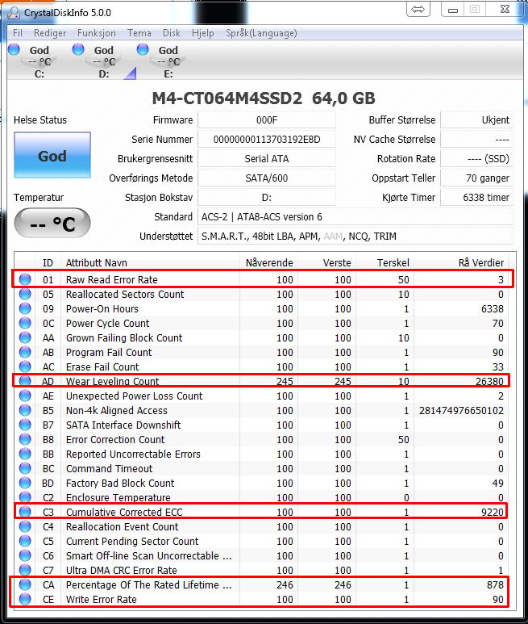Click the supported features S.M.A.R.T. field
Viewport: 528px width, 624px height.
pyautogui.click(x=355, y=236)
